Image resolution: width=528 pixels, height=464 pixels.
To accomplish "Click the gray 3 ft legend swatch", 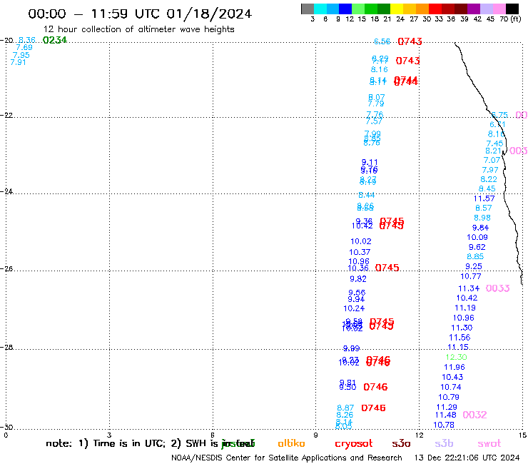I will pos(308,9).
